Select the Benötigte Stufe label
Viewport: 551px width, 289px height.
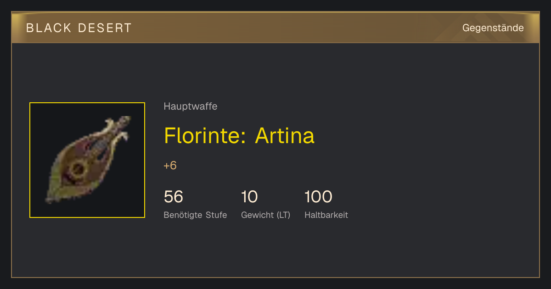click(x=195, y=215)
